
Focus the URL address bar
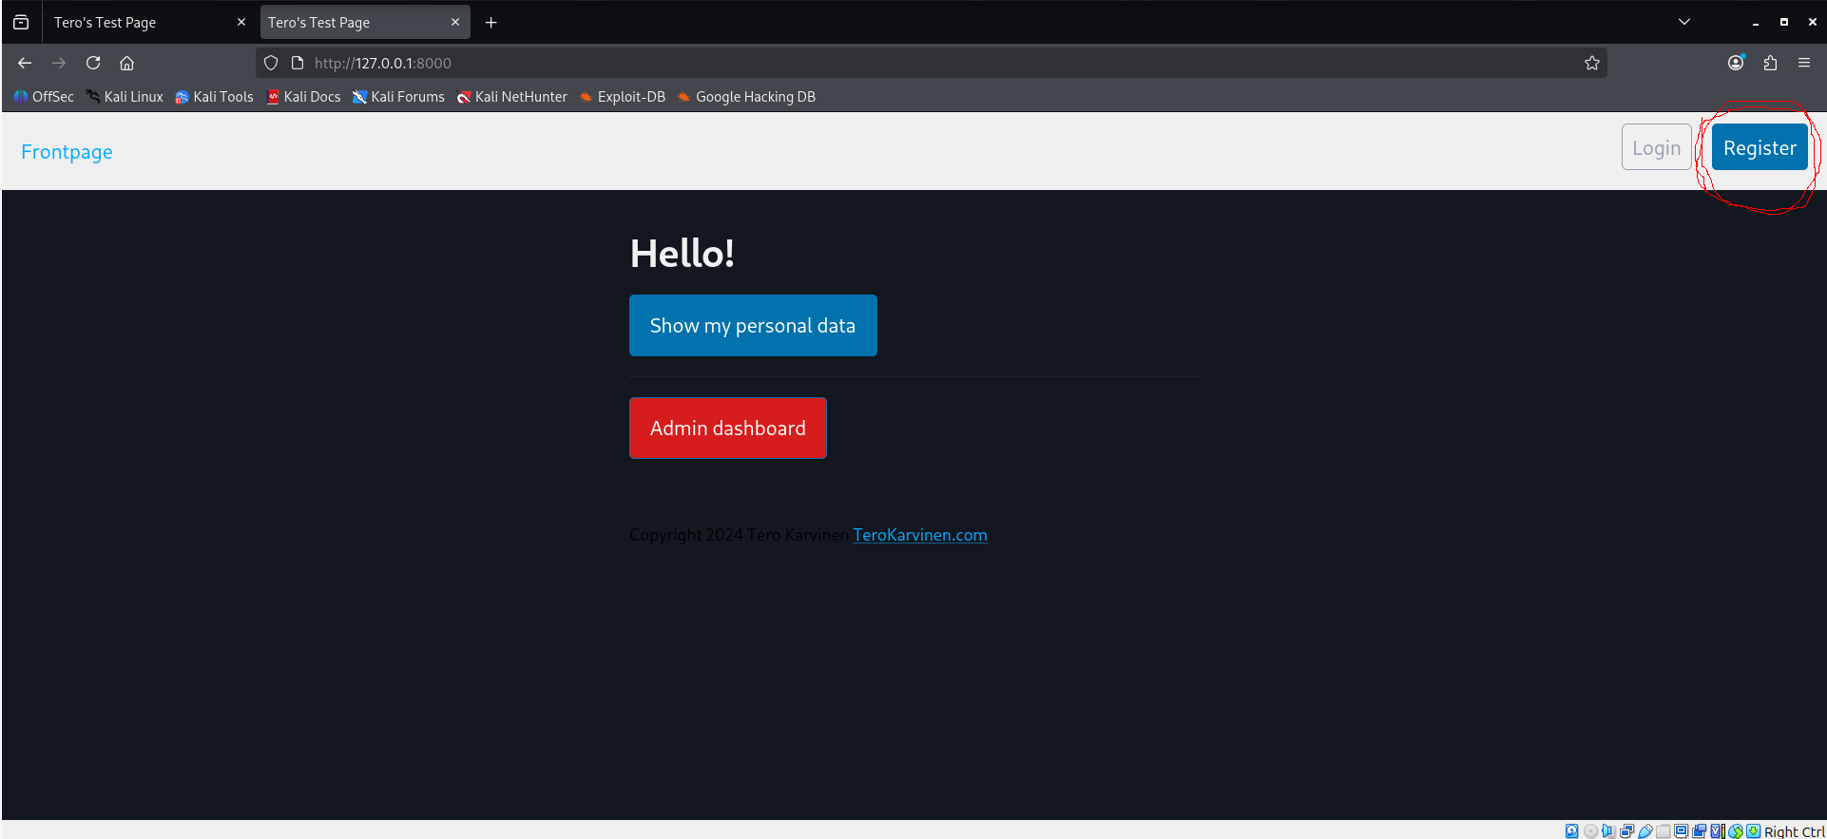pyautogui.click(x=856, y=63)
